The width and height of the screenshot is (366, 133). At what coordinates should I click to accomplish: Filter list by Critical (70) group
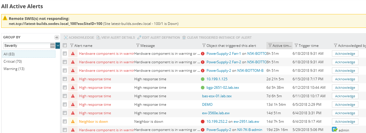13,62
